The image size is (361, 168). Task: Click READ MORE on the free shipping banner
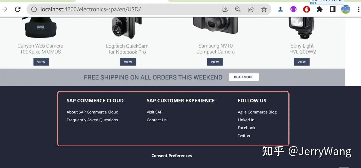(x=244, y=77)
